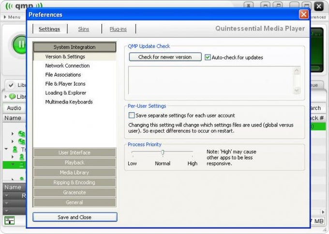Expand the Gracenote section
The width and height of the screenshot is (329, 234).
coord(75,192)
